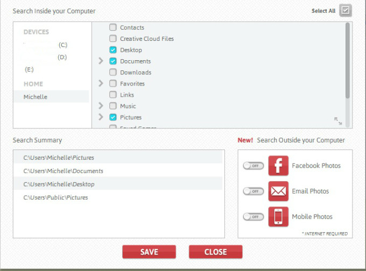Click the folder list vertical scrollbar
This screenshot has width=366, height=271.
(348, 61)
